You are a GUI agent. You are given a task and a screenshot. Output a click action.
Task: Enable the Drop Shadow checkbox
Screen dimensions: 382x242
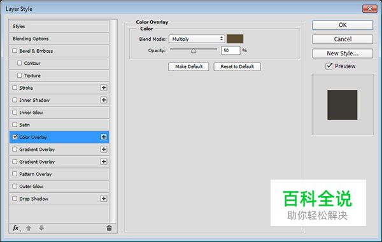(x=15, y=199)
